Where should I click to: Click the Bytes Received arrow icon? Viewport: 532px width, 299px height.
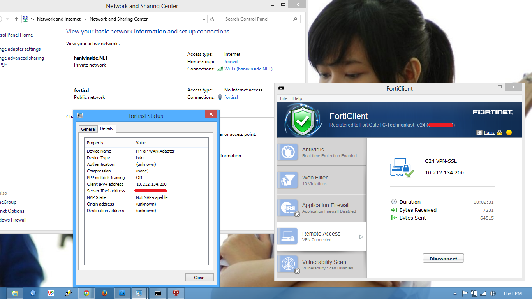394,210
